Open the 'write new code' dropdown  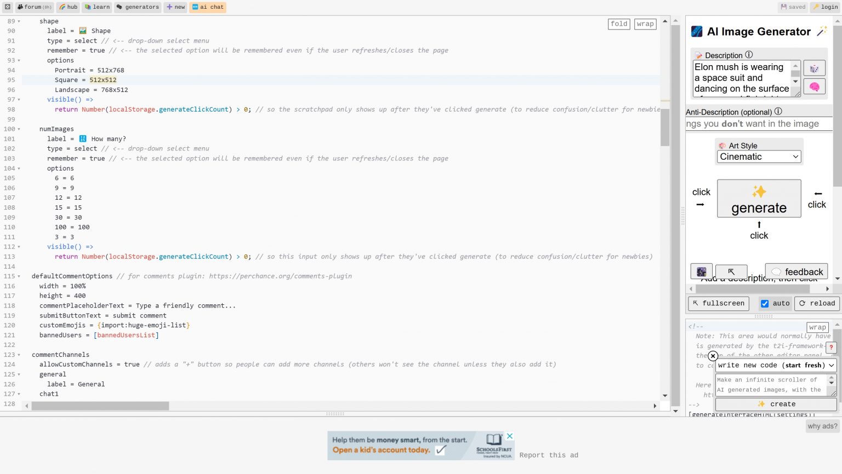(775, 365)
